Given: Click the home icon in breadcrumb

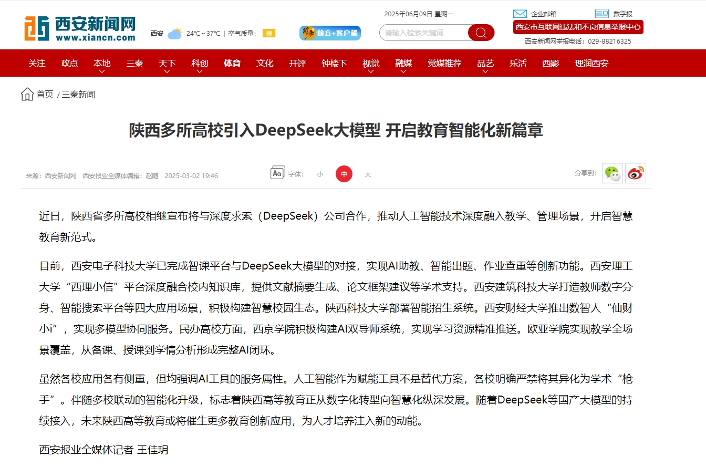Looking at the screenshot, I should click(x=27, y=94).
